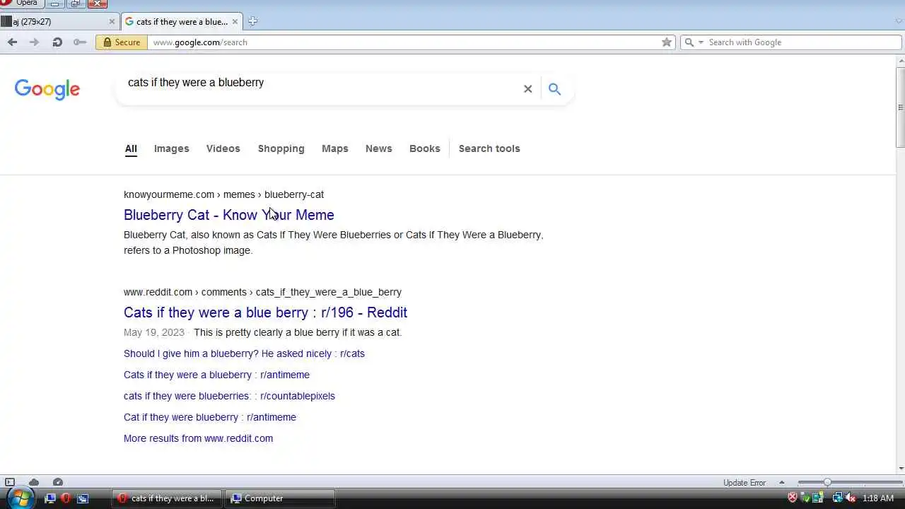
Task: Click the 1:18 AM system clock
Action: [878, 498]
